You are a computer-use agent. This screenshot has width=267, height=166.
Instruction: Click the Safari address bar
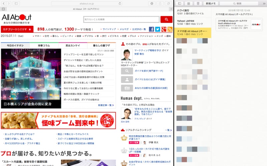click(86, 3)
